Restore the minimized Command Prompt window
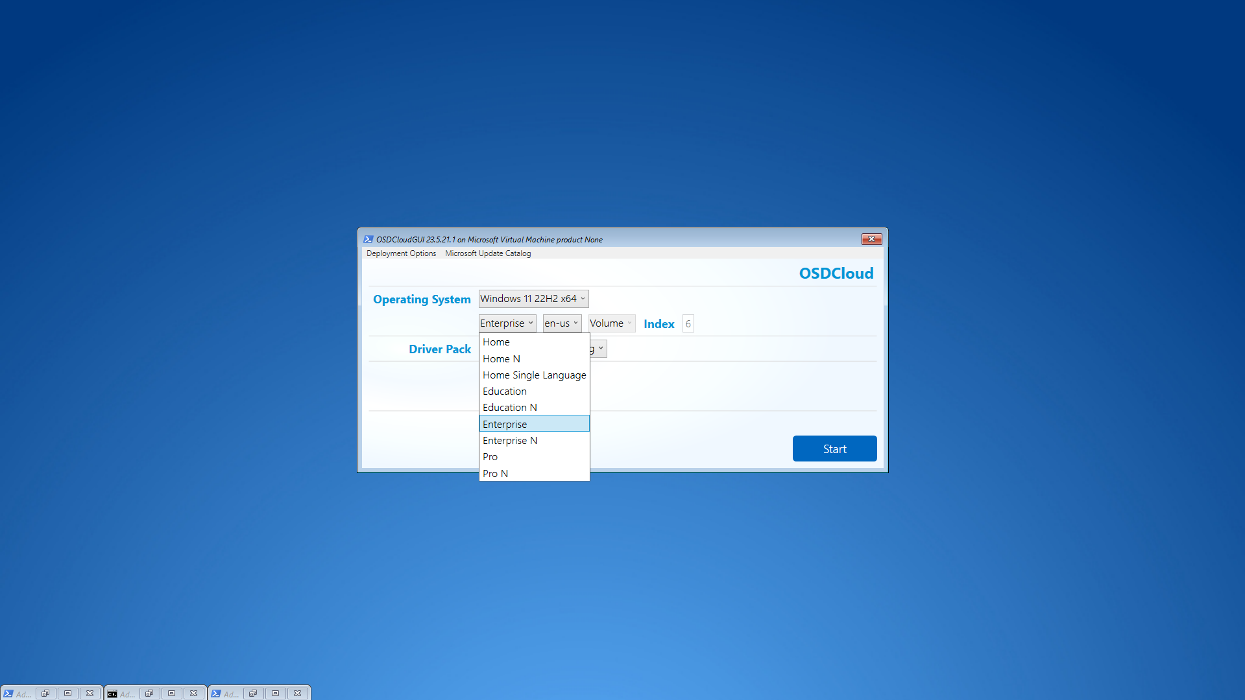This screenshot has height=700, width=1245. pyautogui.click(x=149, y=694)
